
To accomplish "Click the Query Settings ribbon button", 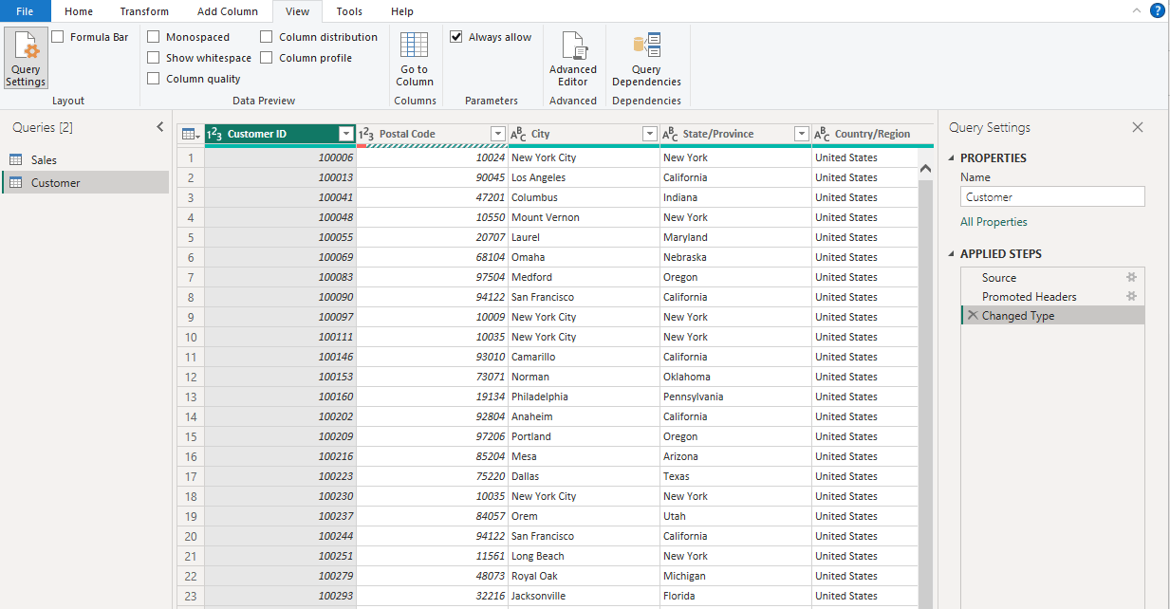I will (x=26, y=58).
